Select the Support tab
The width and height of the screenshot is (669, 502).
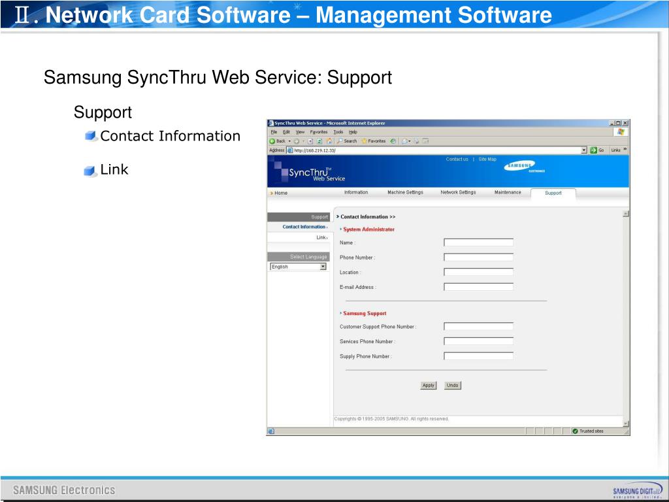553,193
